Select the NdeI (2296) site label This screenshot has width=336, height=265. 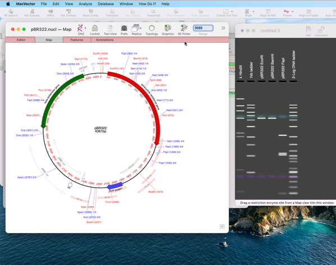point(88,207)
